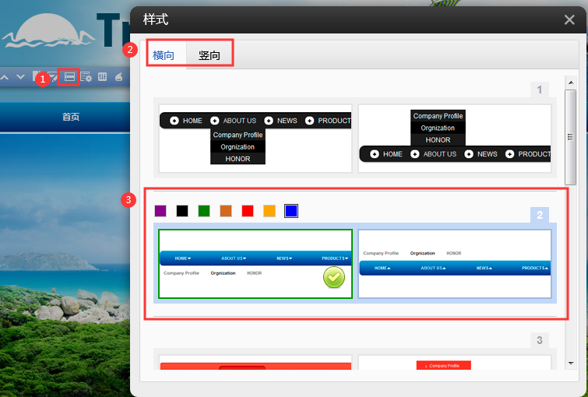This screenshot has height=397, width=588.
Task: Choose the green color swatch
Action: [204, 211]
